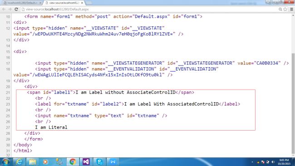Click the 'CA0B0334' value on line 17
The width and height of the screenshot is (295, 166).
coord(267,63)
